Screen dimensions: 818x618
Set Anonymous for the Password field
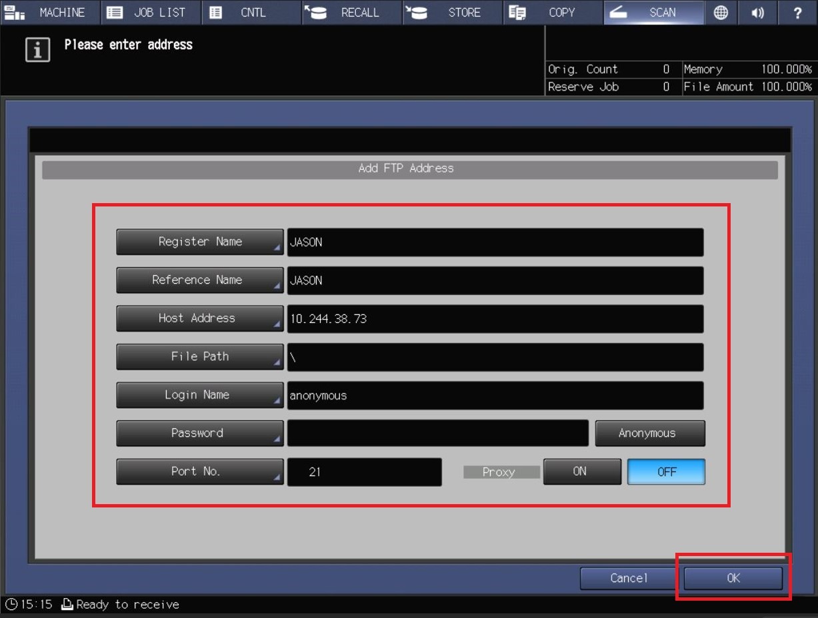tap(649, 433)
